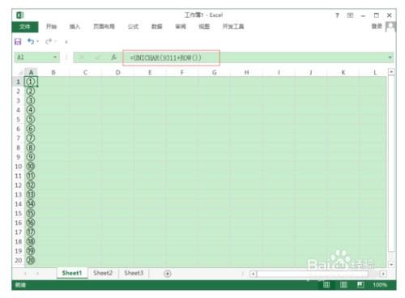The image size is (405, 298).
Task: Click the vertical scrollbar down arrow
Action: tap(391, 264)
